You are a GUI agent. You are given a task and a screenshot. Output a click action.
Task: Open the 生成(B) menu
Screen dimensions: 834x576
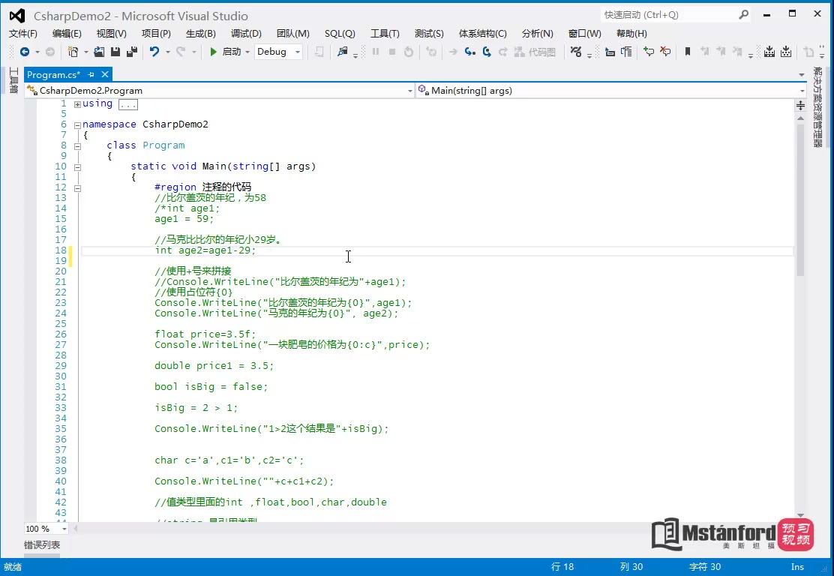[x=200, y=34]
